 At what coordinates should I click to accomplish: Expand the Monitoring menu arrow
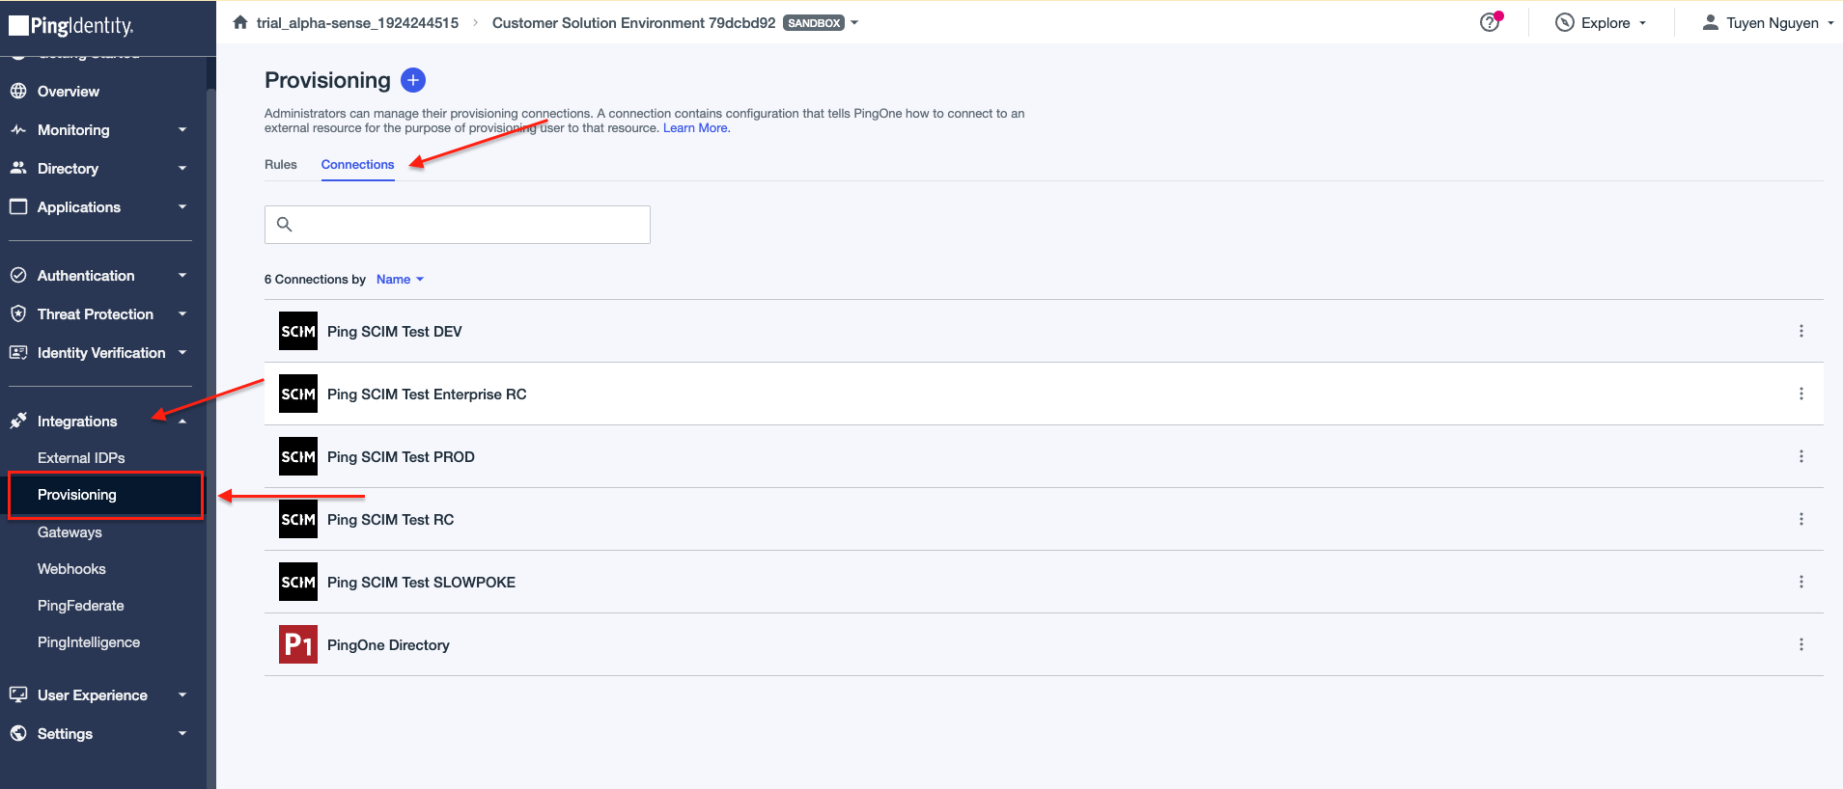click(182, 129)
